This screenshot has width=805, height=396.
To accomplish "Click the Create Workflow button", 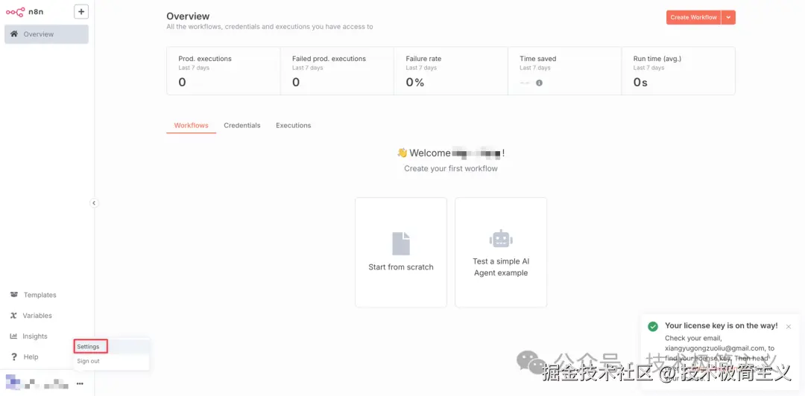I will click(x=693, y=17).
